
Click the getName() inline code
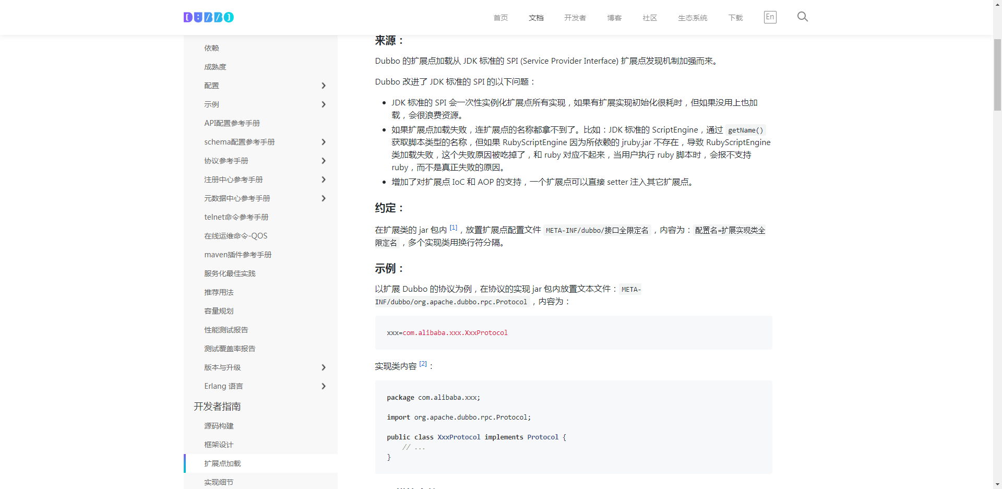[x=745, y=130]
